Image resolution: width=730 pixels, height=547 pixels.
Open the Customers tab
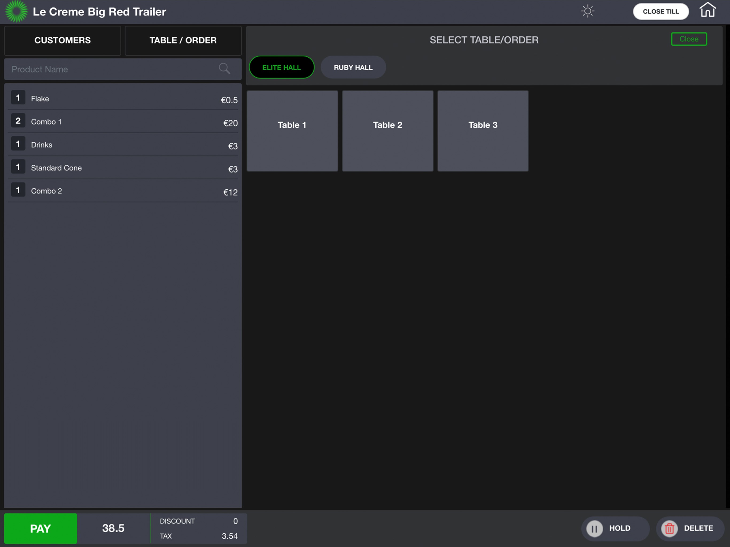click(62, 40)
